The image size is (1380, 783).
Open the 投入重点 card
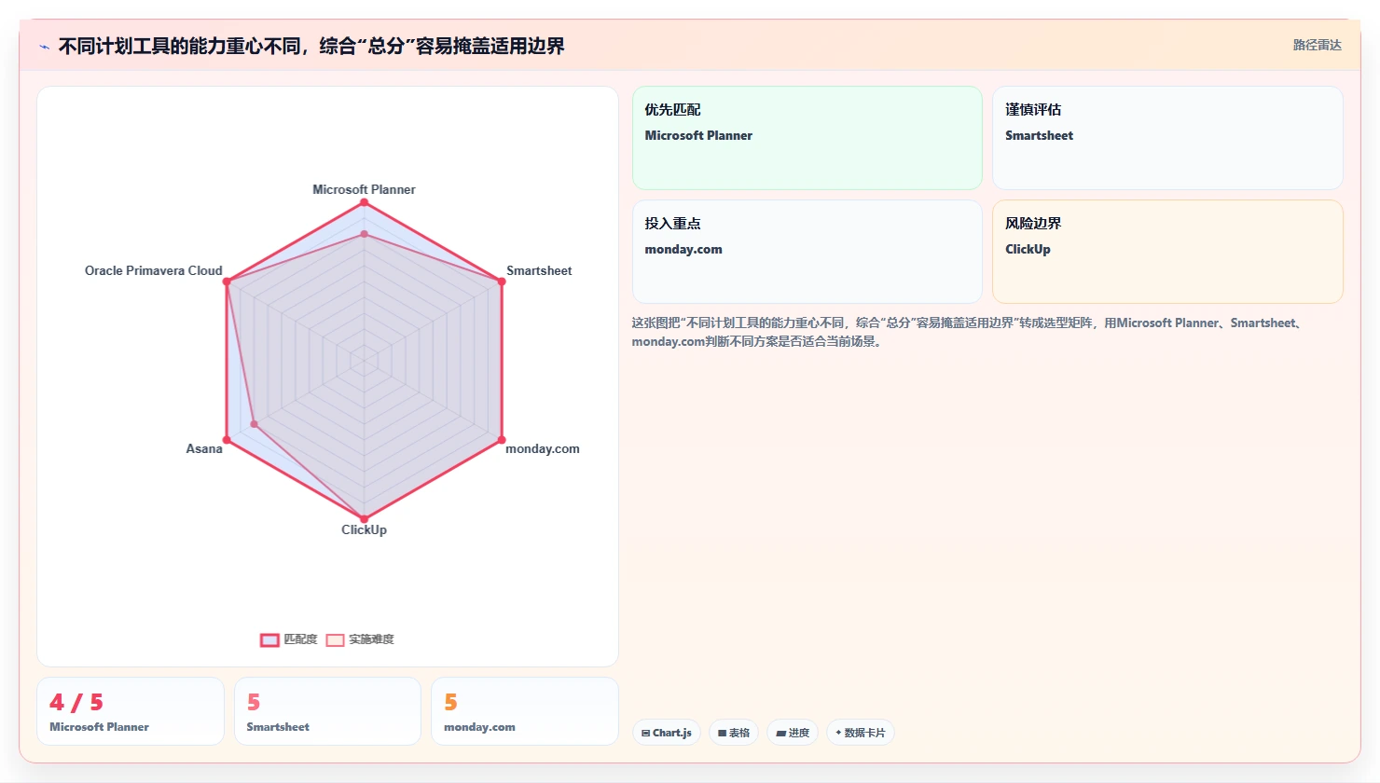[807, 252]
